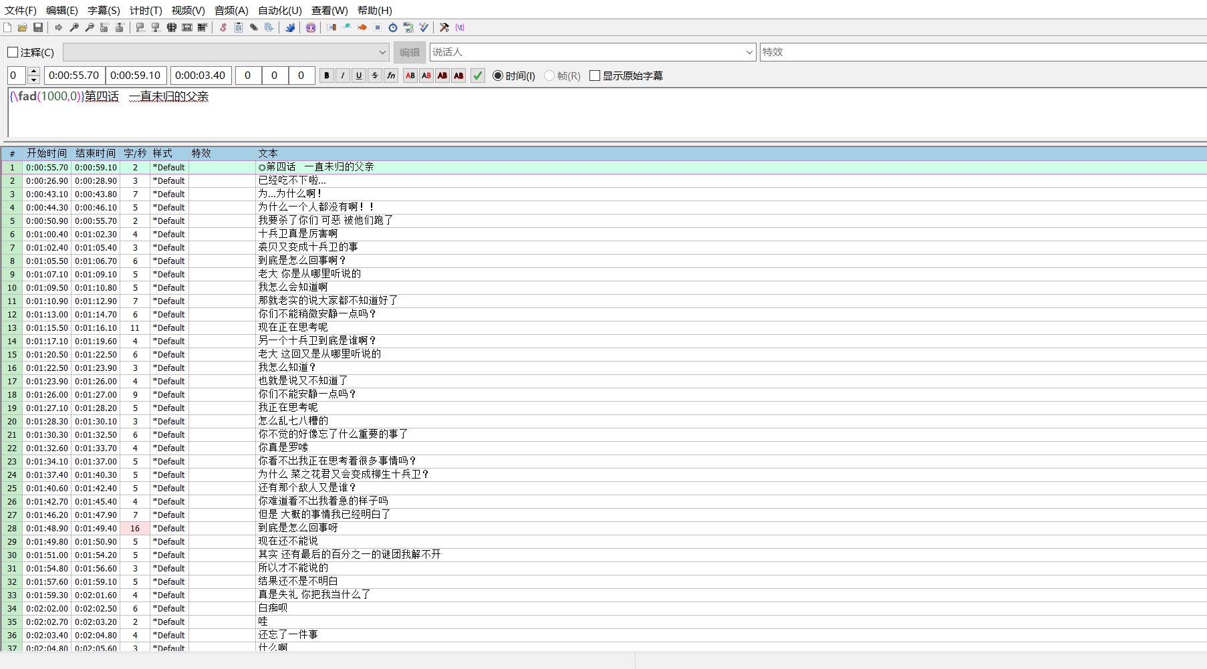Pick the primary color with first AB swatch

point(410,76)
